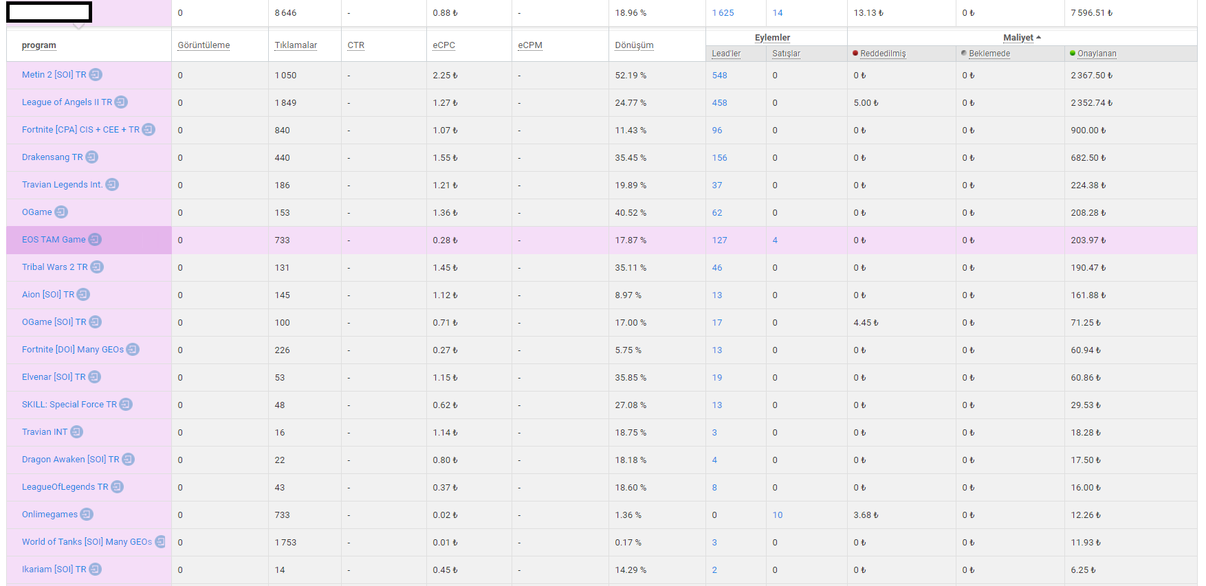Open the Onlimegames program link
The image size is (1206, 586).
(50, 515)
